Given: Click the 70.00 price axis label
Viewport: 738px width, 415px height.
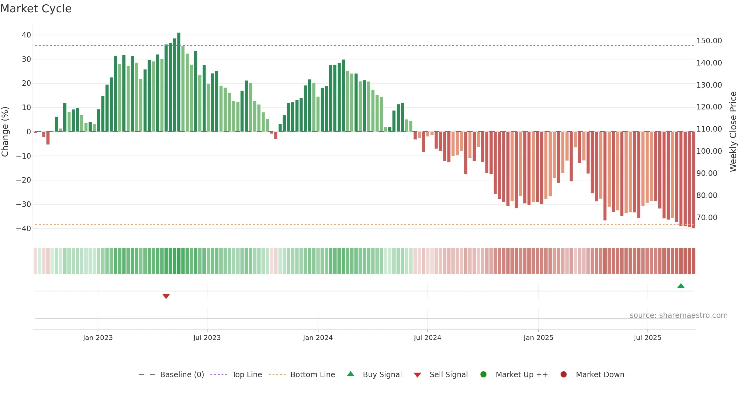Looking at the screenshot, I should pos(707,217).
